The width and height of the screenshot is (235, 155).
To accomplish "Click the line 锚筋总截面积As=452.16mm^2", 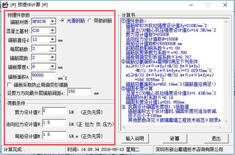I will point(171,84).
